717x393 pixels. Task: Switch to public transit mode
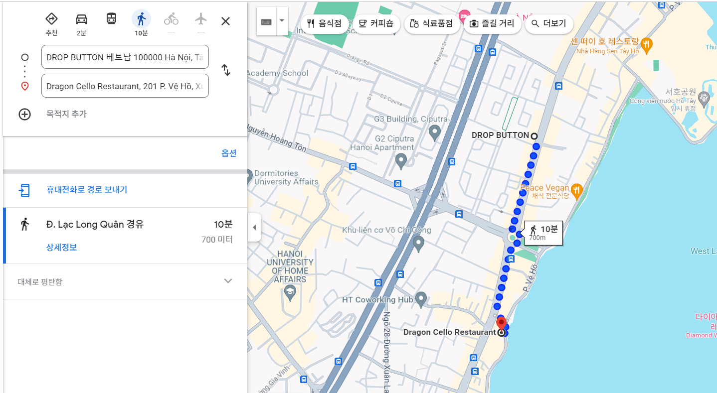pyautogui.click(x=111, y=19)
